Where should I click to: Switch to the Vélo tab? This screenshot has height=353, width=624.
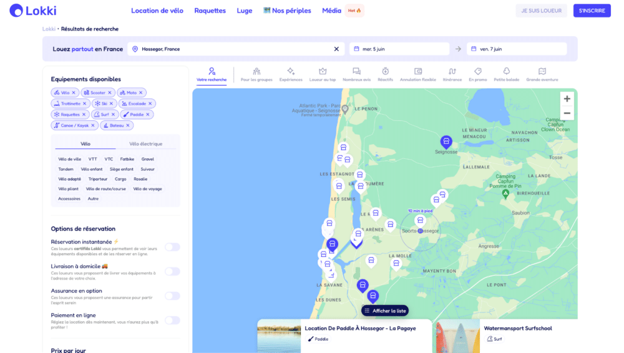tap(85, 143)
